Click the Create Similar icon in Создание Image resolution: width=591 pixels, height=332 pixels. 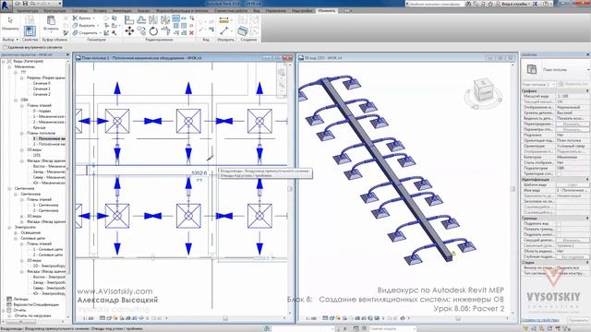[x=243, y=31]
